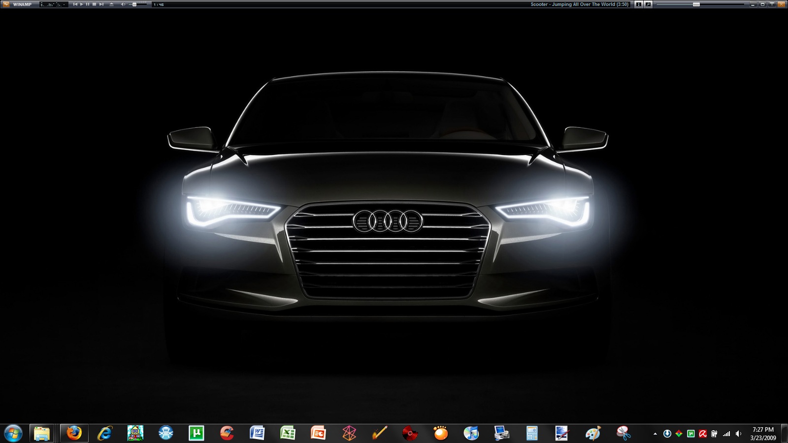Screen dimensions: 788x443
Task: Open file with Winamp eject button
Action: pos(111,4)
